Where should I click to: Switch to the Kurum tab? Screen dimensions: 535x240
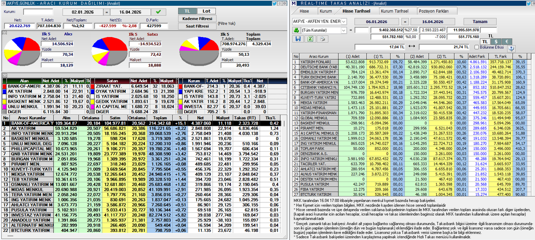326,11
